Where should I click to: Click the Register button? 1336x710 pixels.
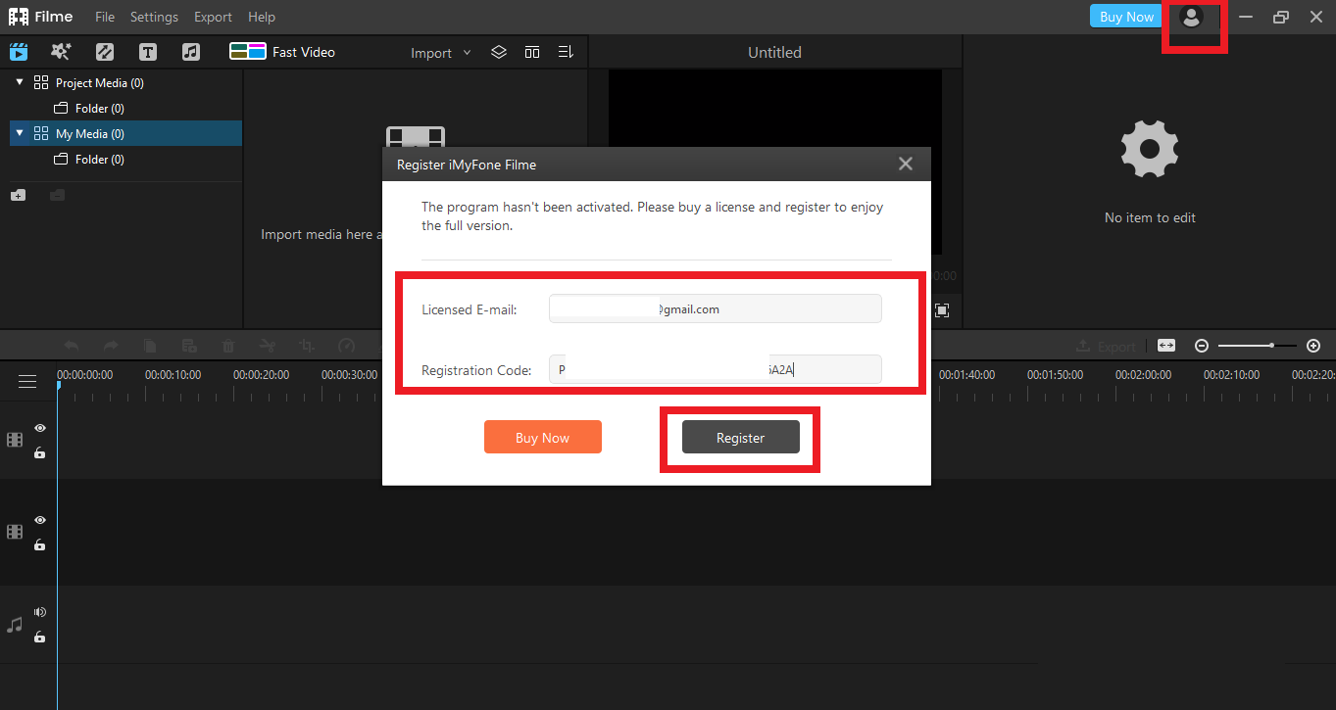coord(740,437)
